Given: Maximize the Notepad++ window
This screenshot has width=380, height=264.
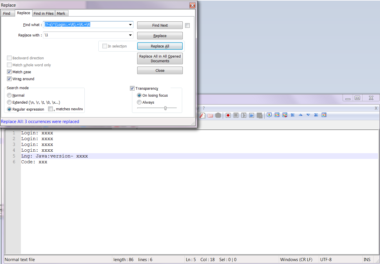Looking at the screenshot, I should point(357,98).
